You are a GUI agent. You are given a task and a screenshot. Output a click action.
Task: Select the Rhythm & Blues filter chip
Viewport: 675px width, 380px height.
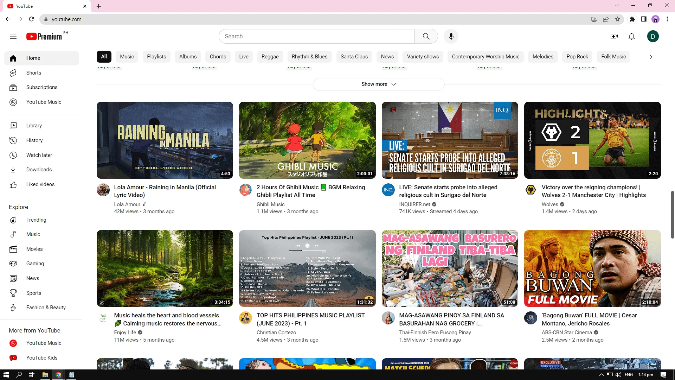pyautogui.click(x=309, y=57)
